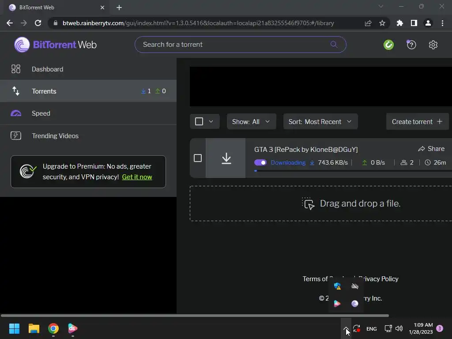
Task: Click the Chrome extensions puzzle icon
Action: (399, 23)
